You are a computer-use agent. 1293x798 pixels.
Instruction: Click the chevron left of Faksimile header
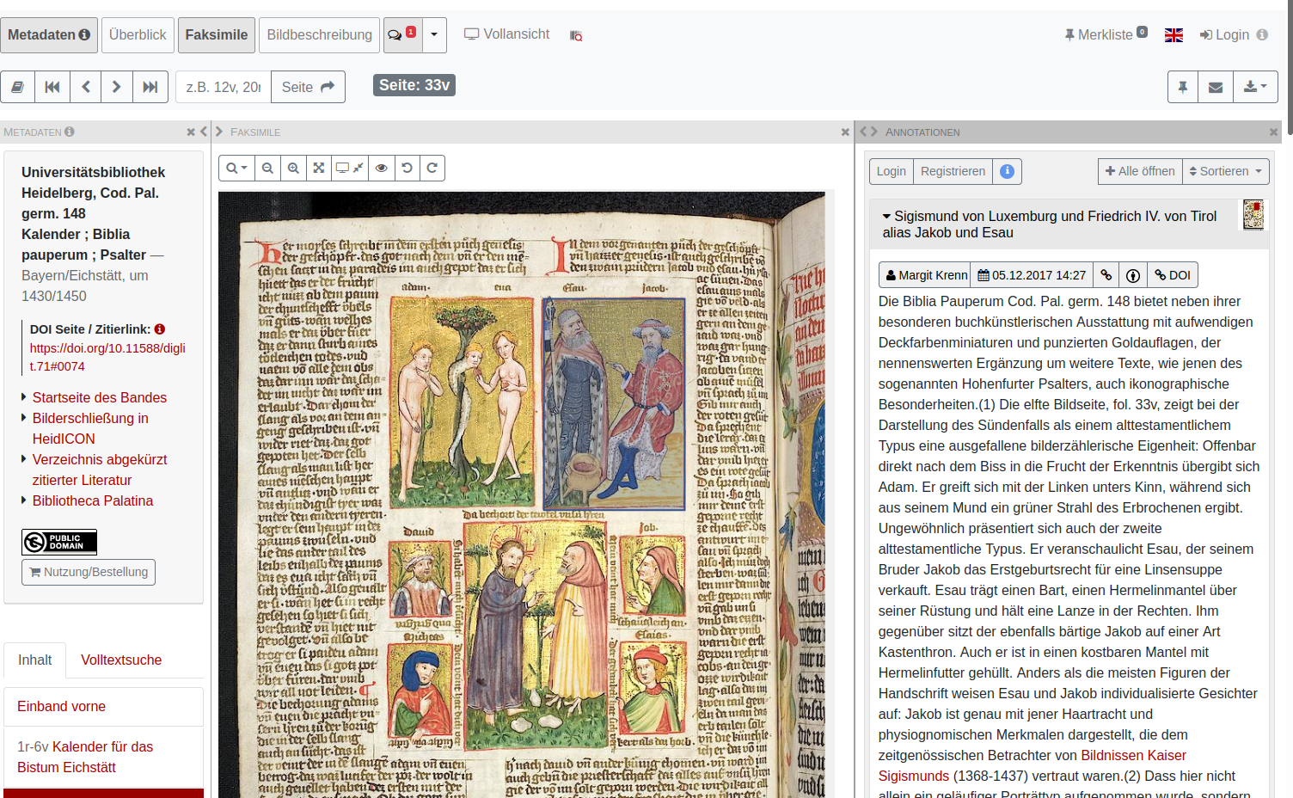(219, 132)
